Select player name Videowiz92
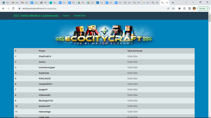 coord(45,95)
